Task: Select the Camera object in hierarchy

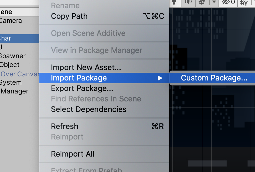Action: (11, 21)
